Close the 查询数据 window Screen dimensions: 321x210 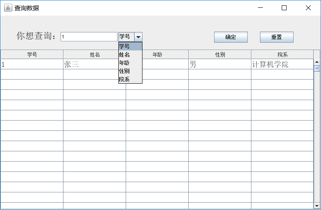(x=308, y=8)
